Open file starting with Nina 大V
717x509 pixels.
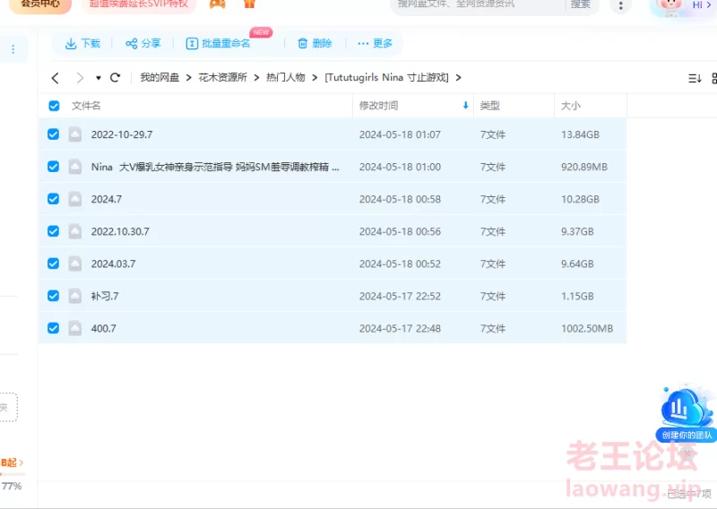coord(215,167)
